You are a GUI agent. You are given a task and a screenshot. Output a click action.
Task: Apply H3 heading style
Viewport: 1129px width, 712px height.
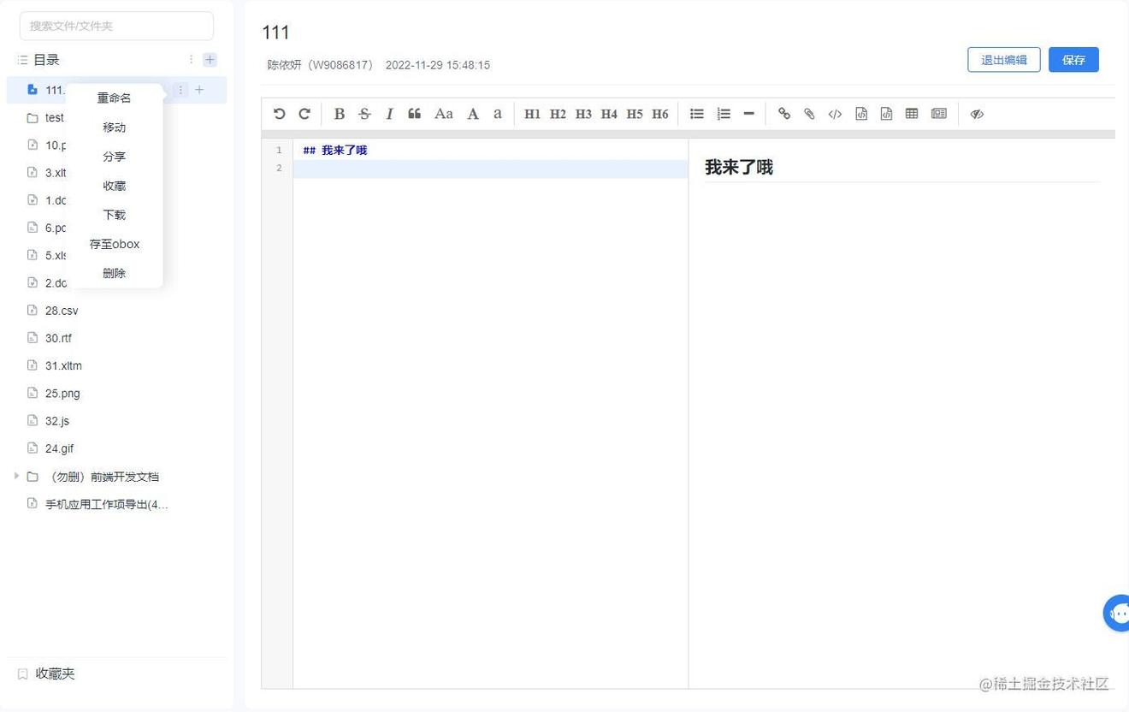(583, 114)
